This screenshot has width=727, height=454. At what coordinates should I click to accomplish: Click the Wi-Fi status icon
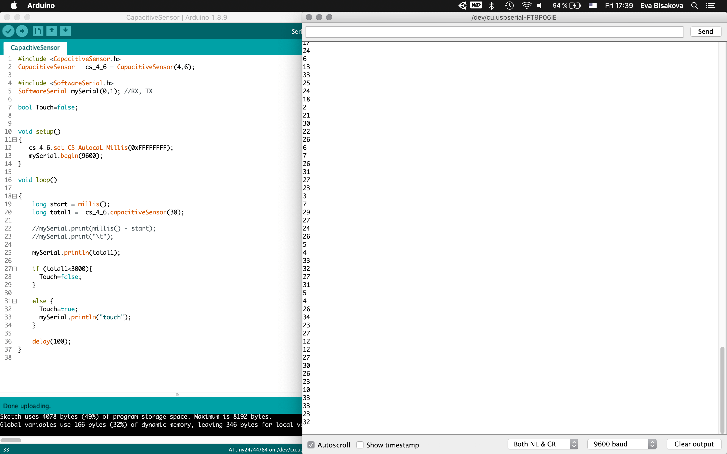point(526,5)
